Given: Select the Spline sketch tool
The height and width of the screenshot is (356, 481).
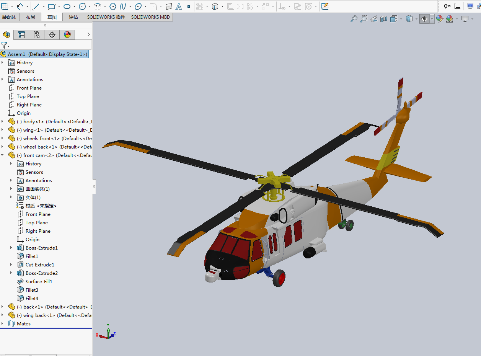Looking at the screenshot, I should [x=123, y=6].
